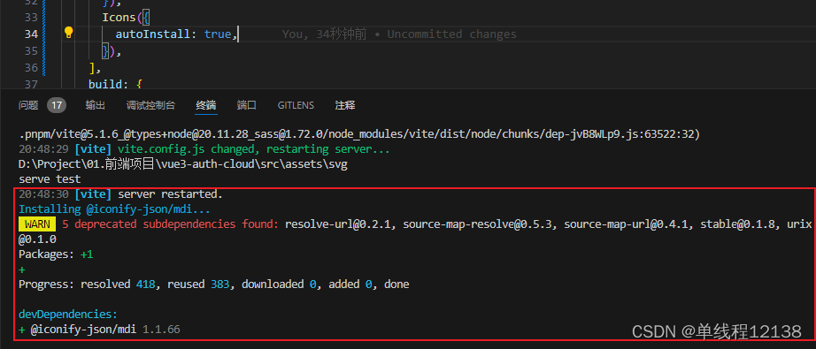Click line number 33 in gutter
Viewport: 816px width, 349px height.
[x=31, y=18]
